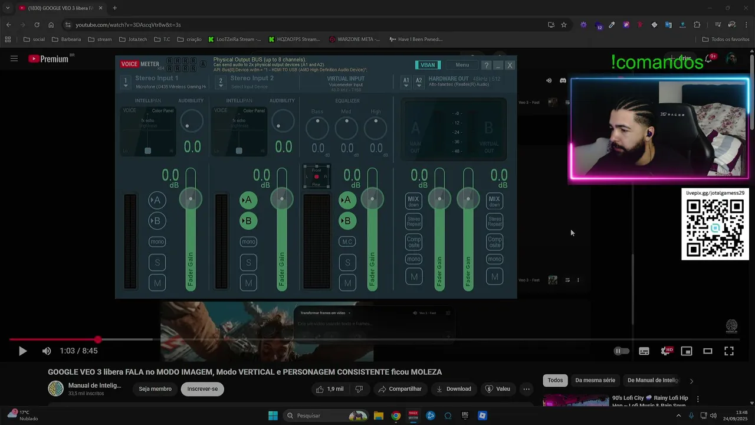Mute hardware output bus A
Screen dimensions: 755x425
click(x=414, y=277)
